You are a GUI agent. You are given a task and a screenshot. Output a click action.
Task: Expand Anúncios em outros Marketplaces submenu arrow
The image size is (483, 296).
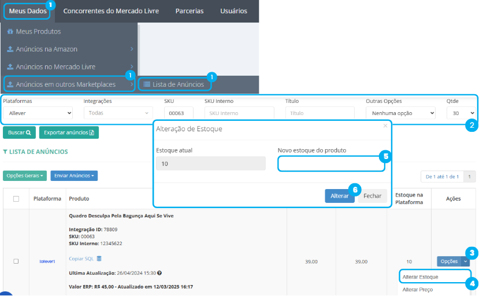click(132, 84)
